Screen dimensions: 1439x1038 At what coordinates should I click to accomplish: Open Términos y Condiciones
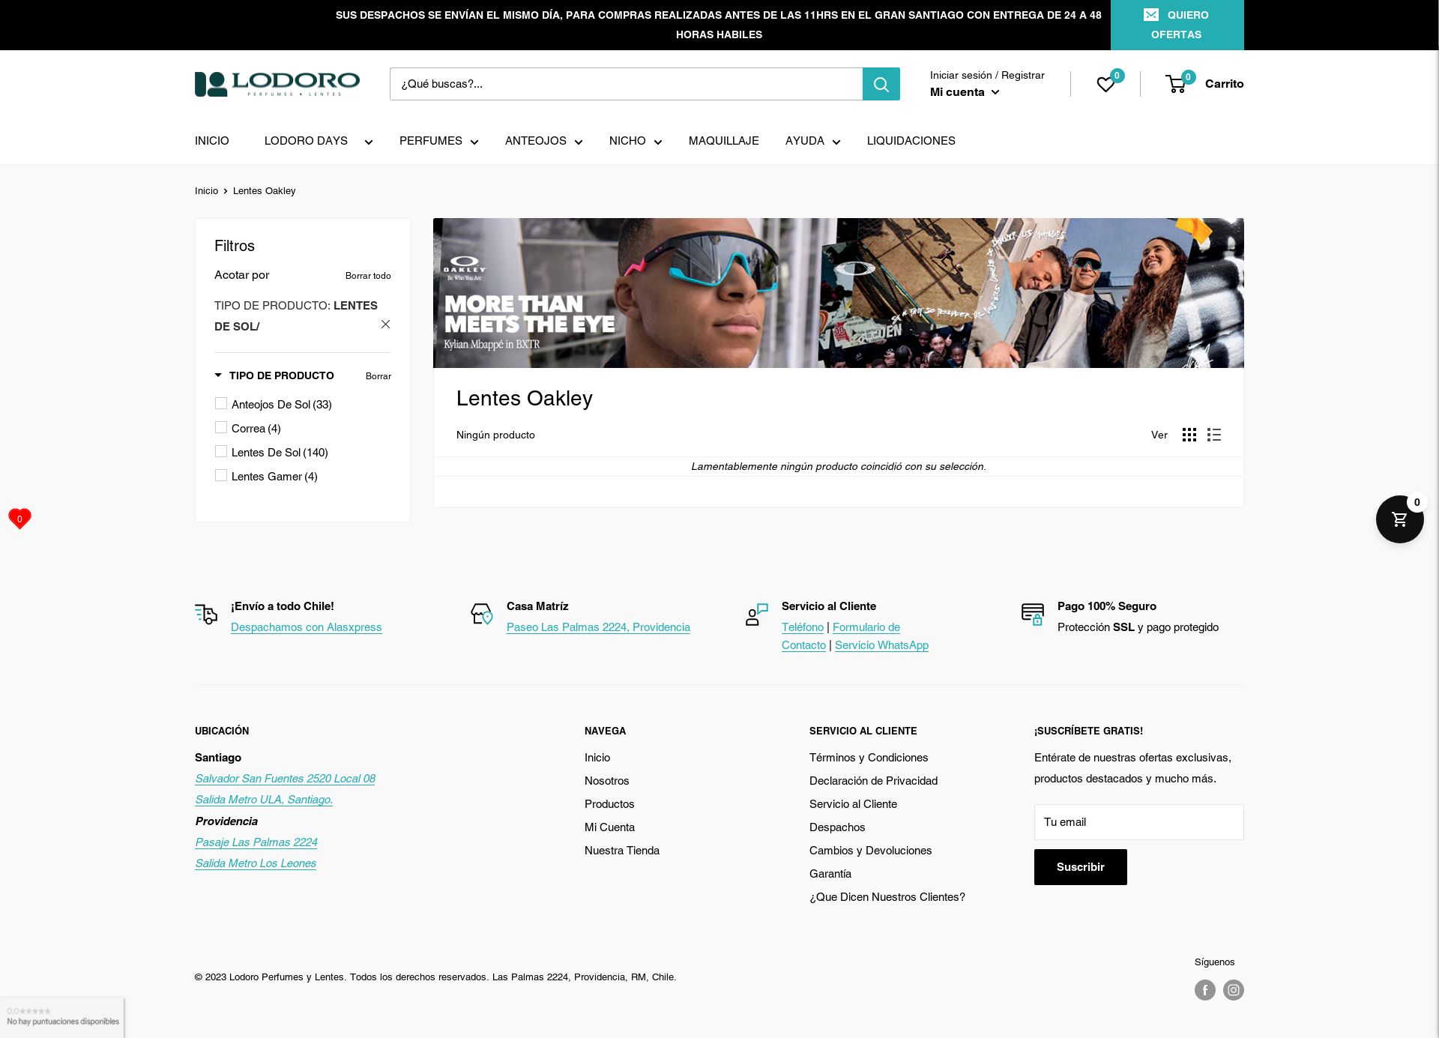pos(869,758)
